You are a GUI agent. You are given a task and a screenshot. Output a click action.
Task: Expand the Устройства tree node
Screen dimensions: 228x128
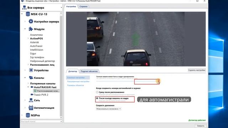(25, 70)
